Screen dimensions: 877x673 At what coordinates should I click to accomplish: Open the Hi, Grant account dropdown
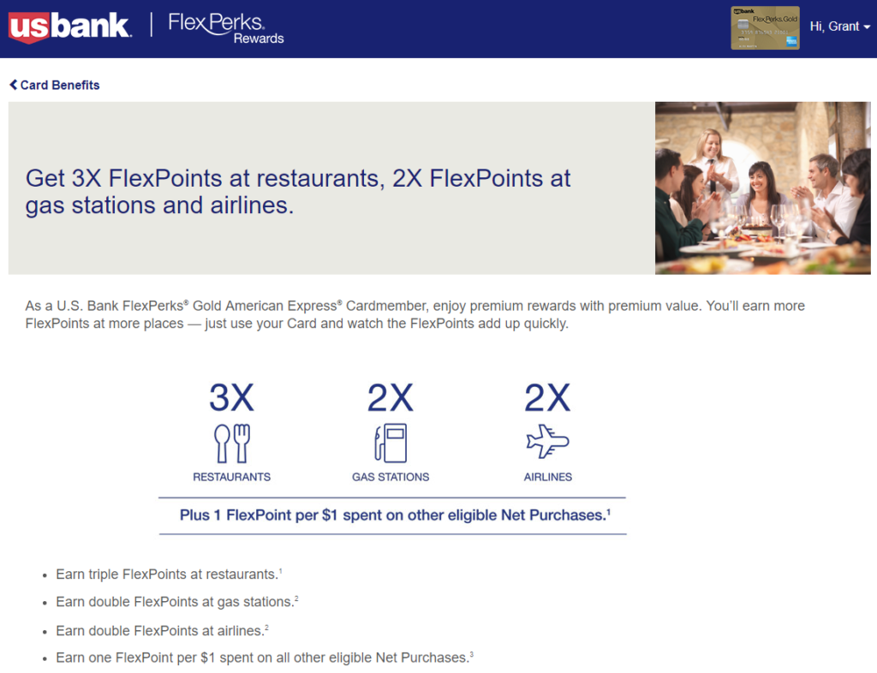pyautogui.click(x=835, y=27)
